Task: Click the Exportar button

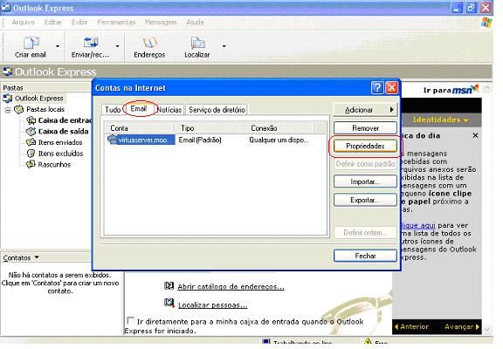Action: (x=365, y=200)
